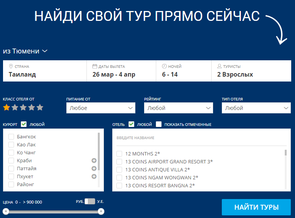Open the Страна field showing Таиланд
Image resolution: width=295 pixels, height=218 pixels.
45,71
